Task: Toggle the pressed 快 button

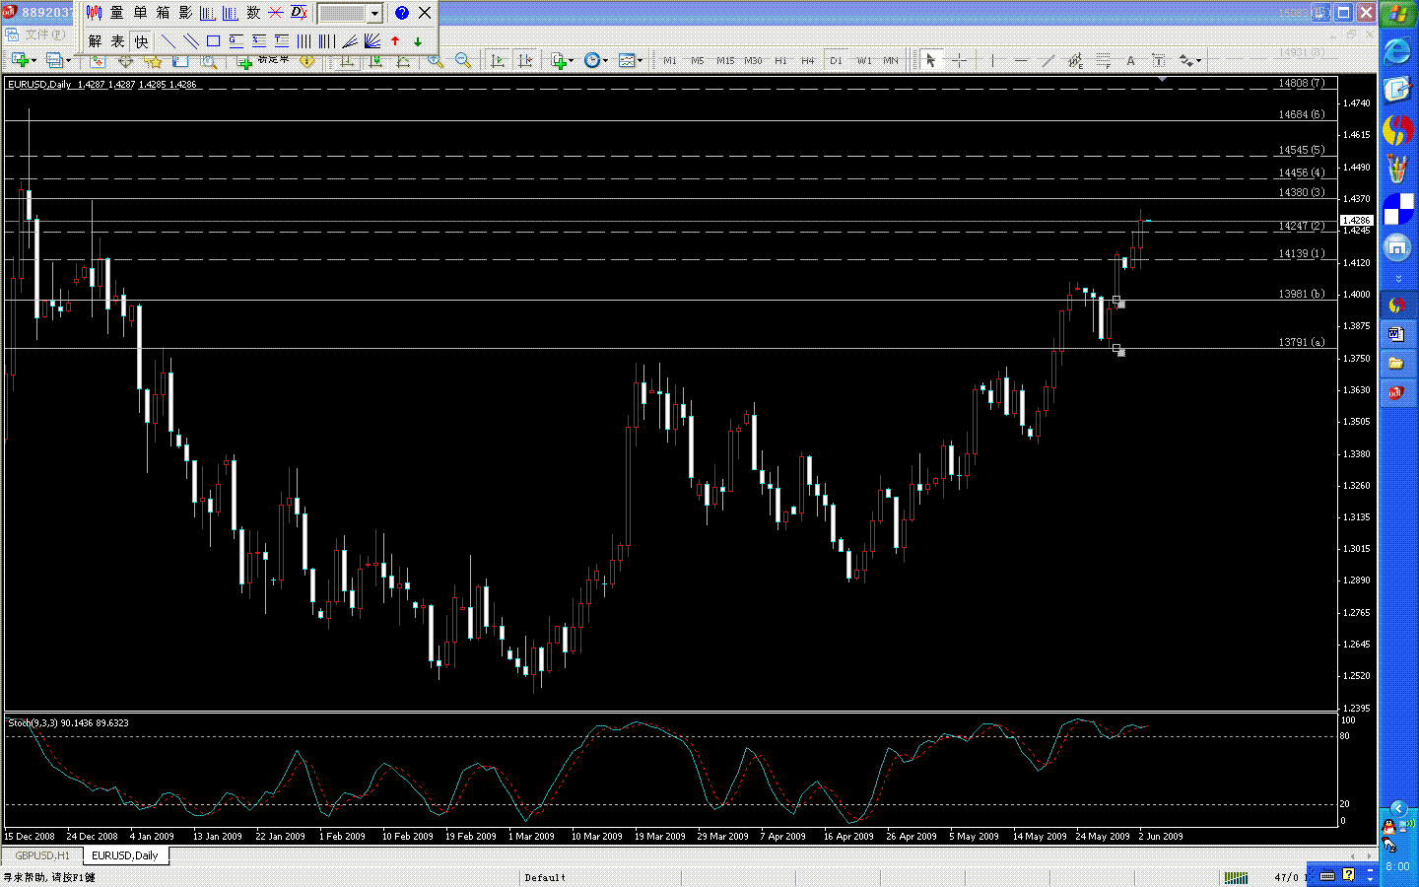Action: 141,41
